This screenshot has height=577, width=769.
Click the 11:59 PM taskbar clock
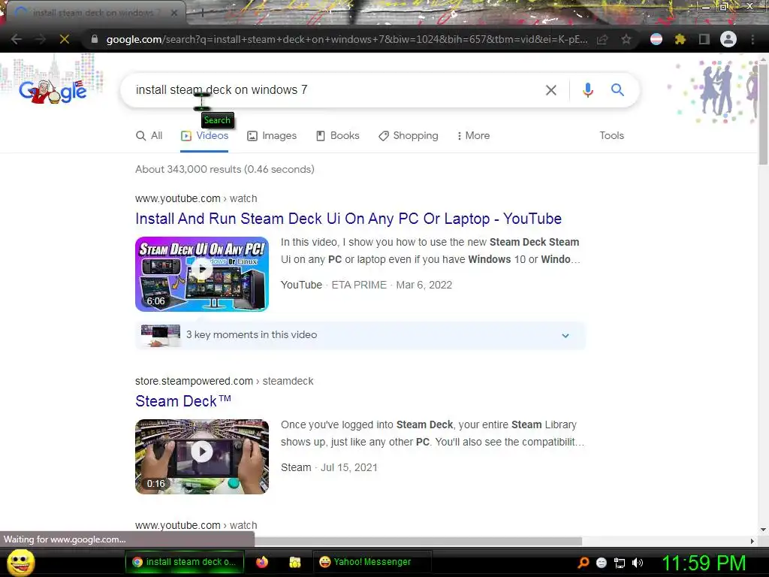click(x=704, y=563)
